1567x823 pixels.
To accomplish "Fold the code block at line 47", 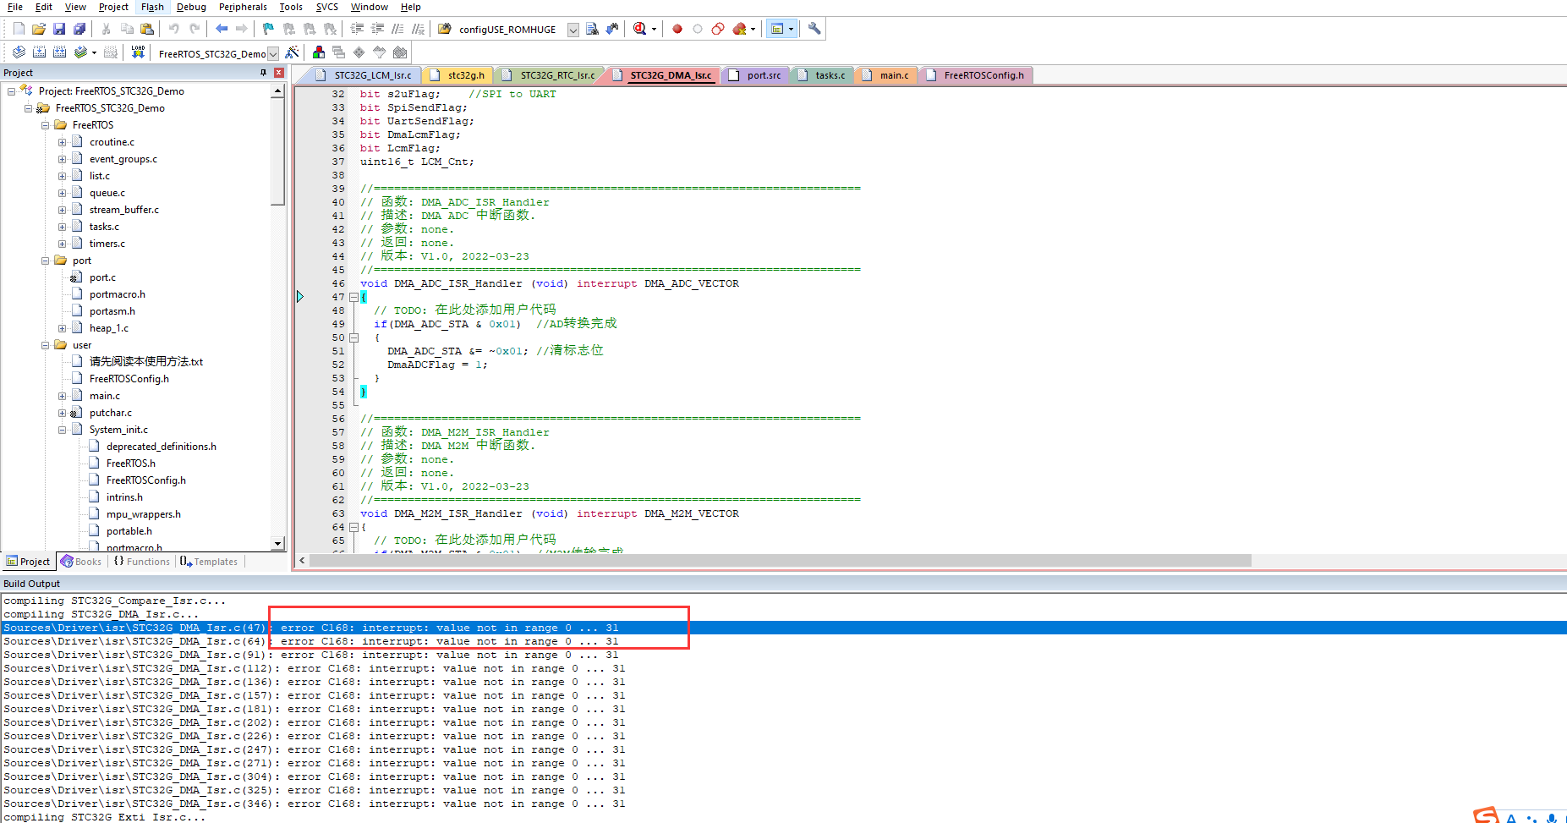I will pos(354,297).
